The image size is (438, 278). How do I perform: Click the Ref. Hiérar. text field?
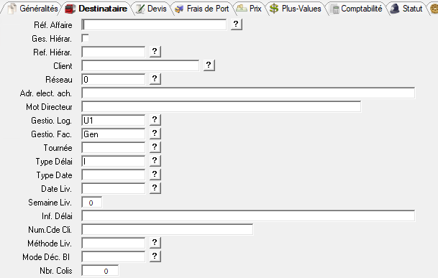[114, 52]
